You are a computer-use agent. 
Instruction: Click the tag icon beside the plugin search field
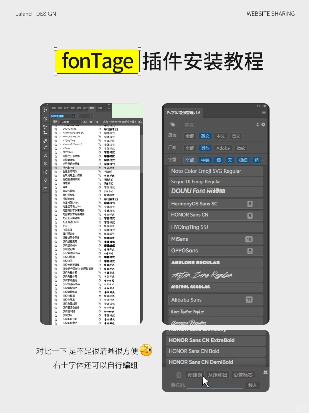coord(173,125)
